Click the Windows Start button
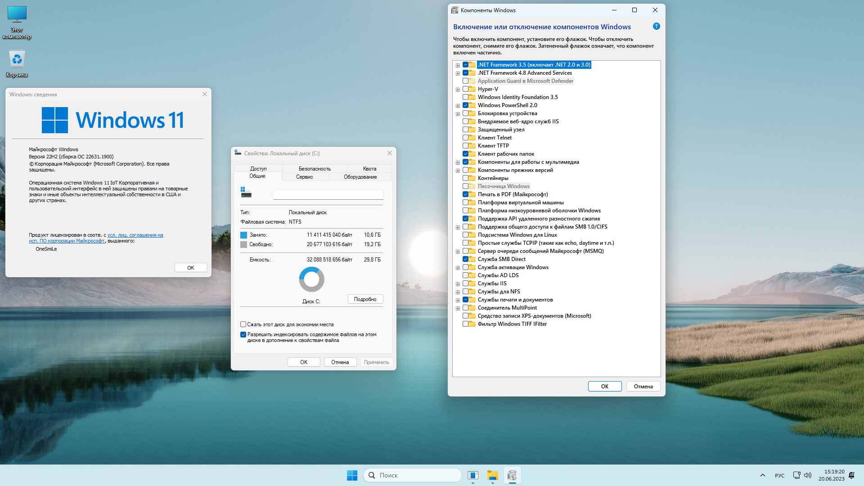Screen dimensions: 864x486 [352, 475]
